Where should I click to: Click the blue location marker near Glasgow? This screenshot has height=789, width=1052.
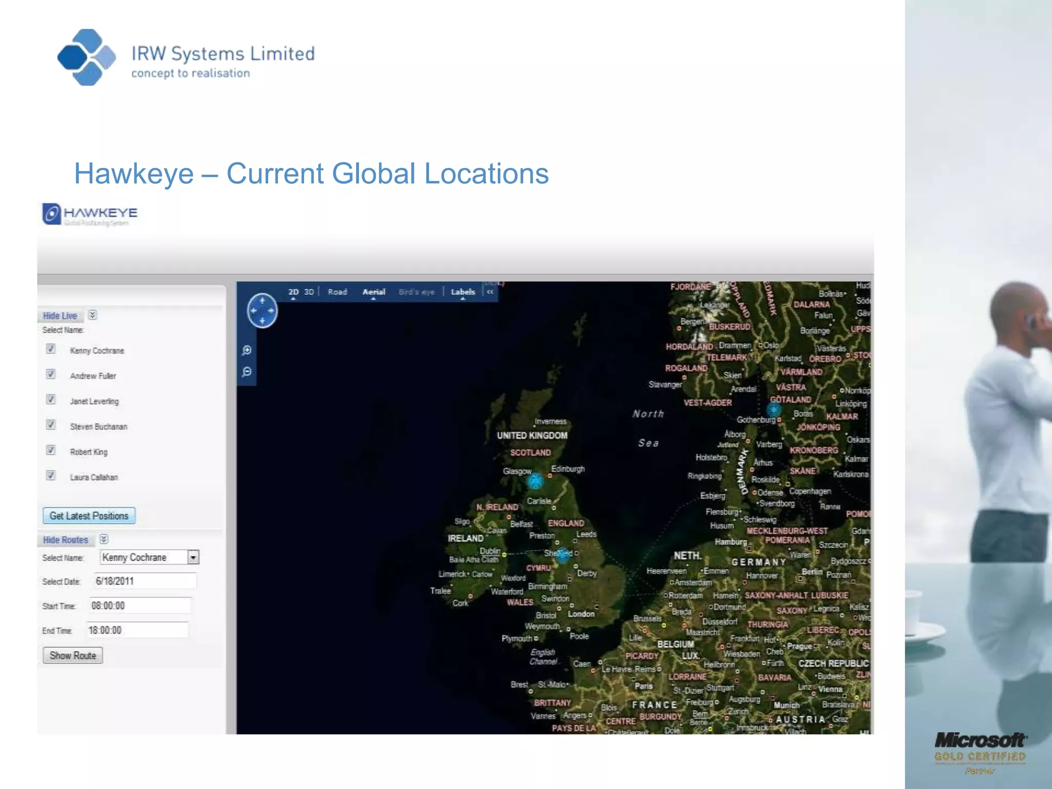535,481
